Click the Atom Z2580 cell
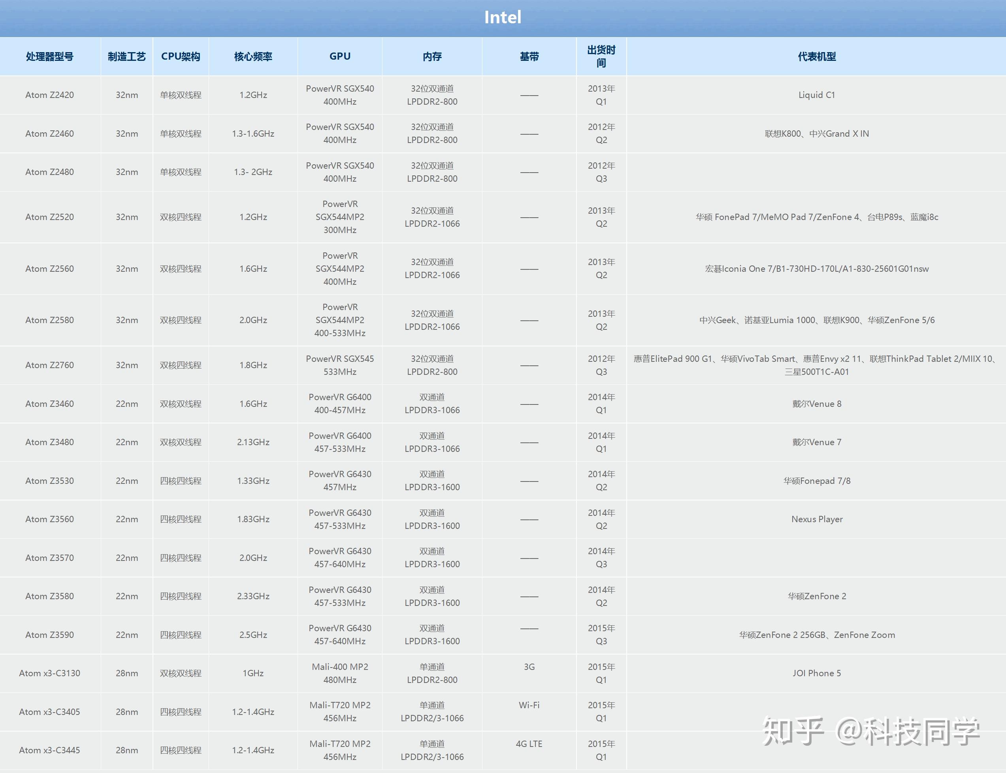The image size is (1006, 773). point(50,320)
